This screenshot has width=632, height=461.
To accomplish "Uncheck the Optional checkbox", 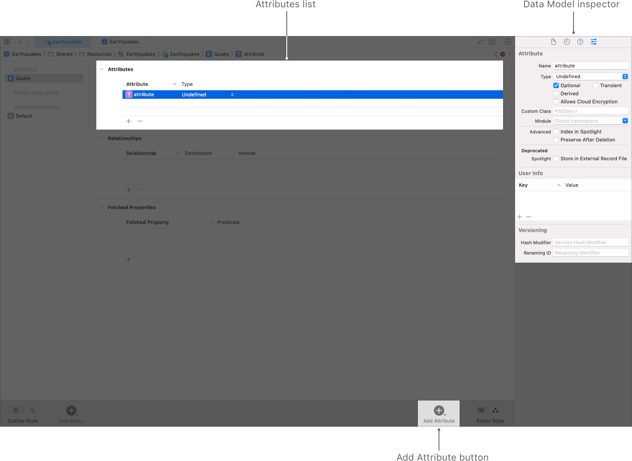I will tap(556, 85).
